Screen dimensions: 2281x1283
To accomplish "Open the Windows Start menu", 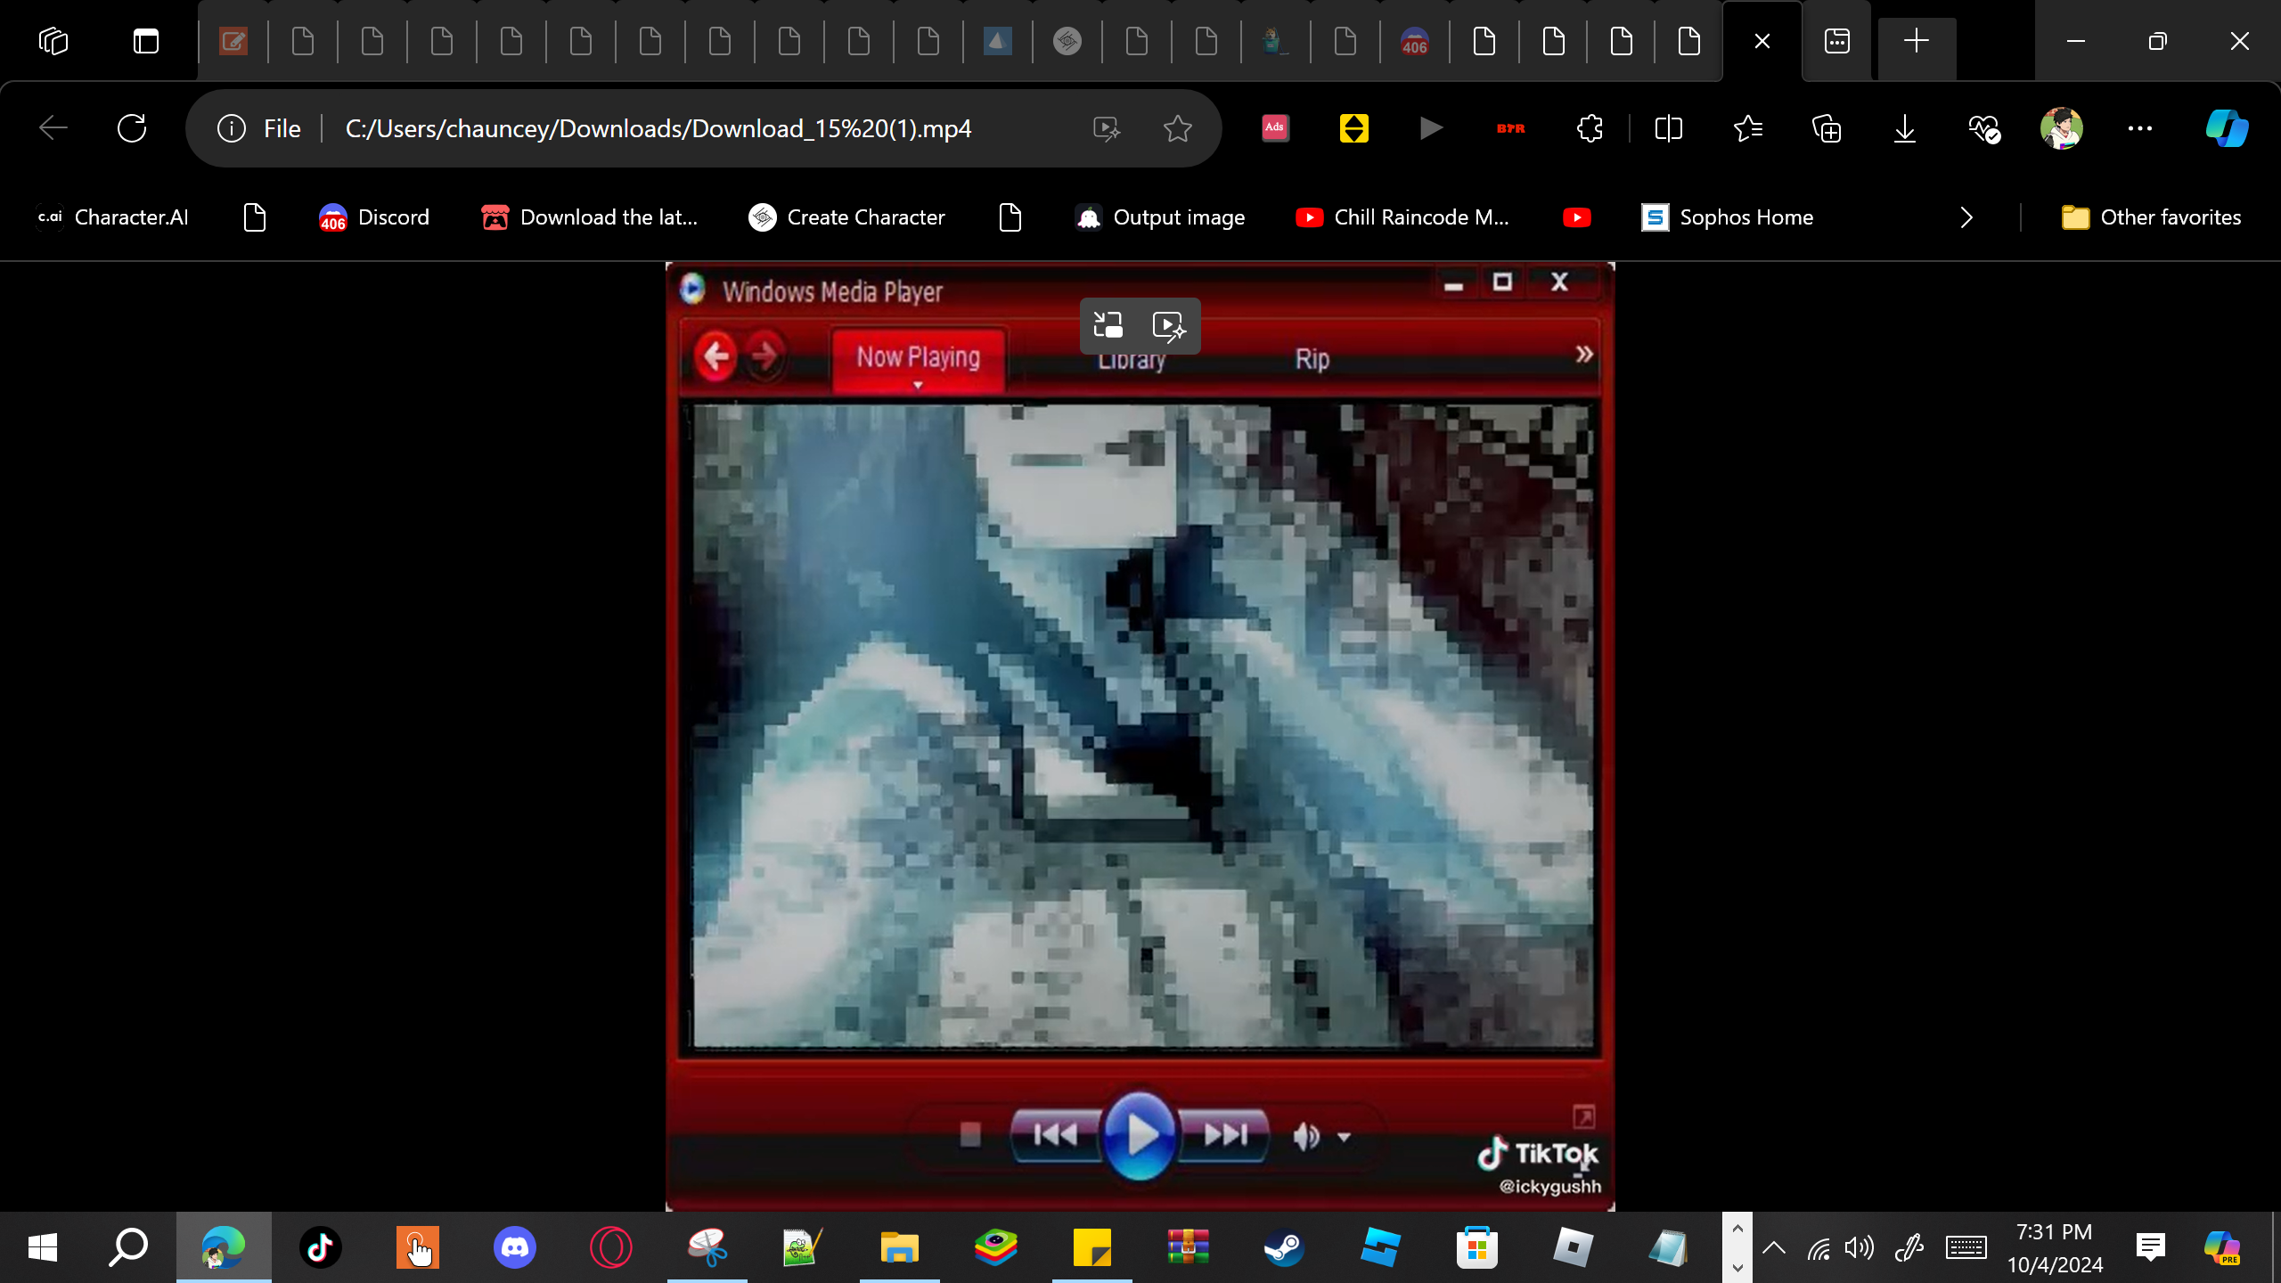I will click(43, 1247).
